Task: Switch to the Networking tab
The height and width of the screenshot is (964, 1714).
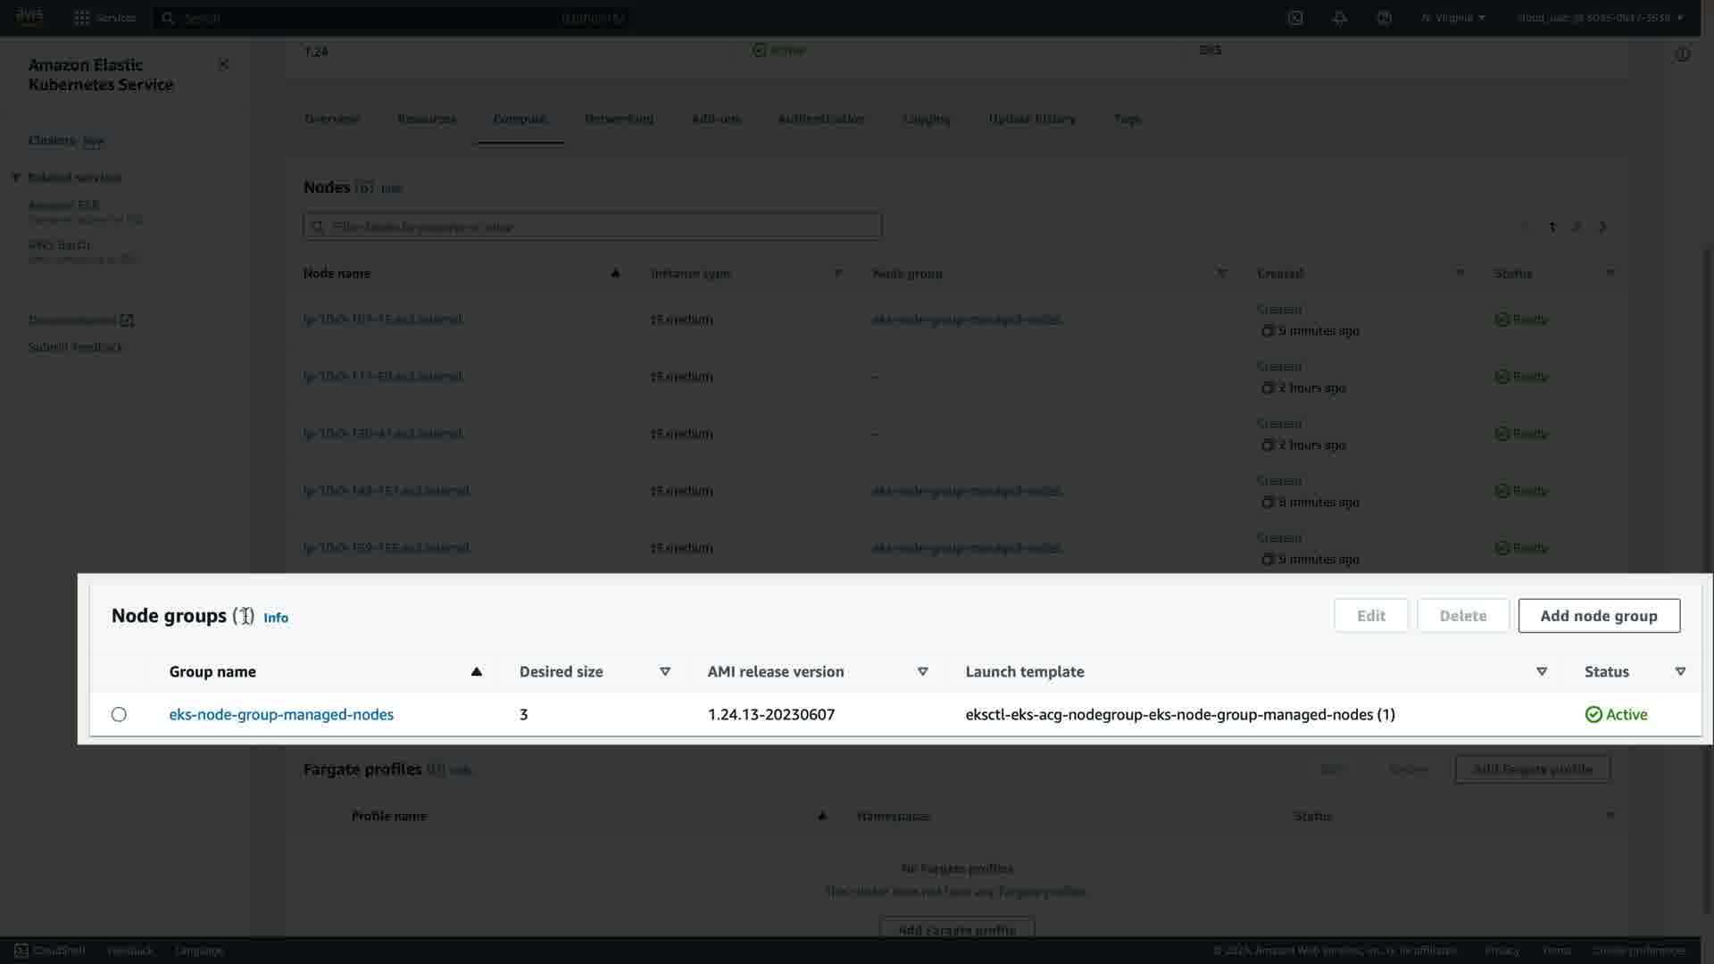Action: tap(619, 119)
